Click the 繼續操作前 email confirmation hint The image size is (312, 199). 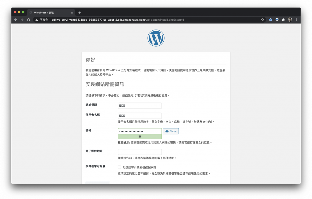click(147, 158)
